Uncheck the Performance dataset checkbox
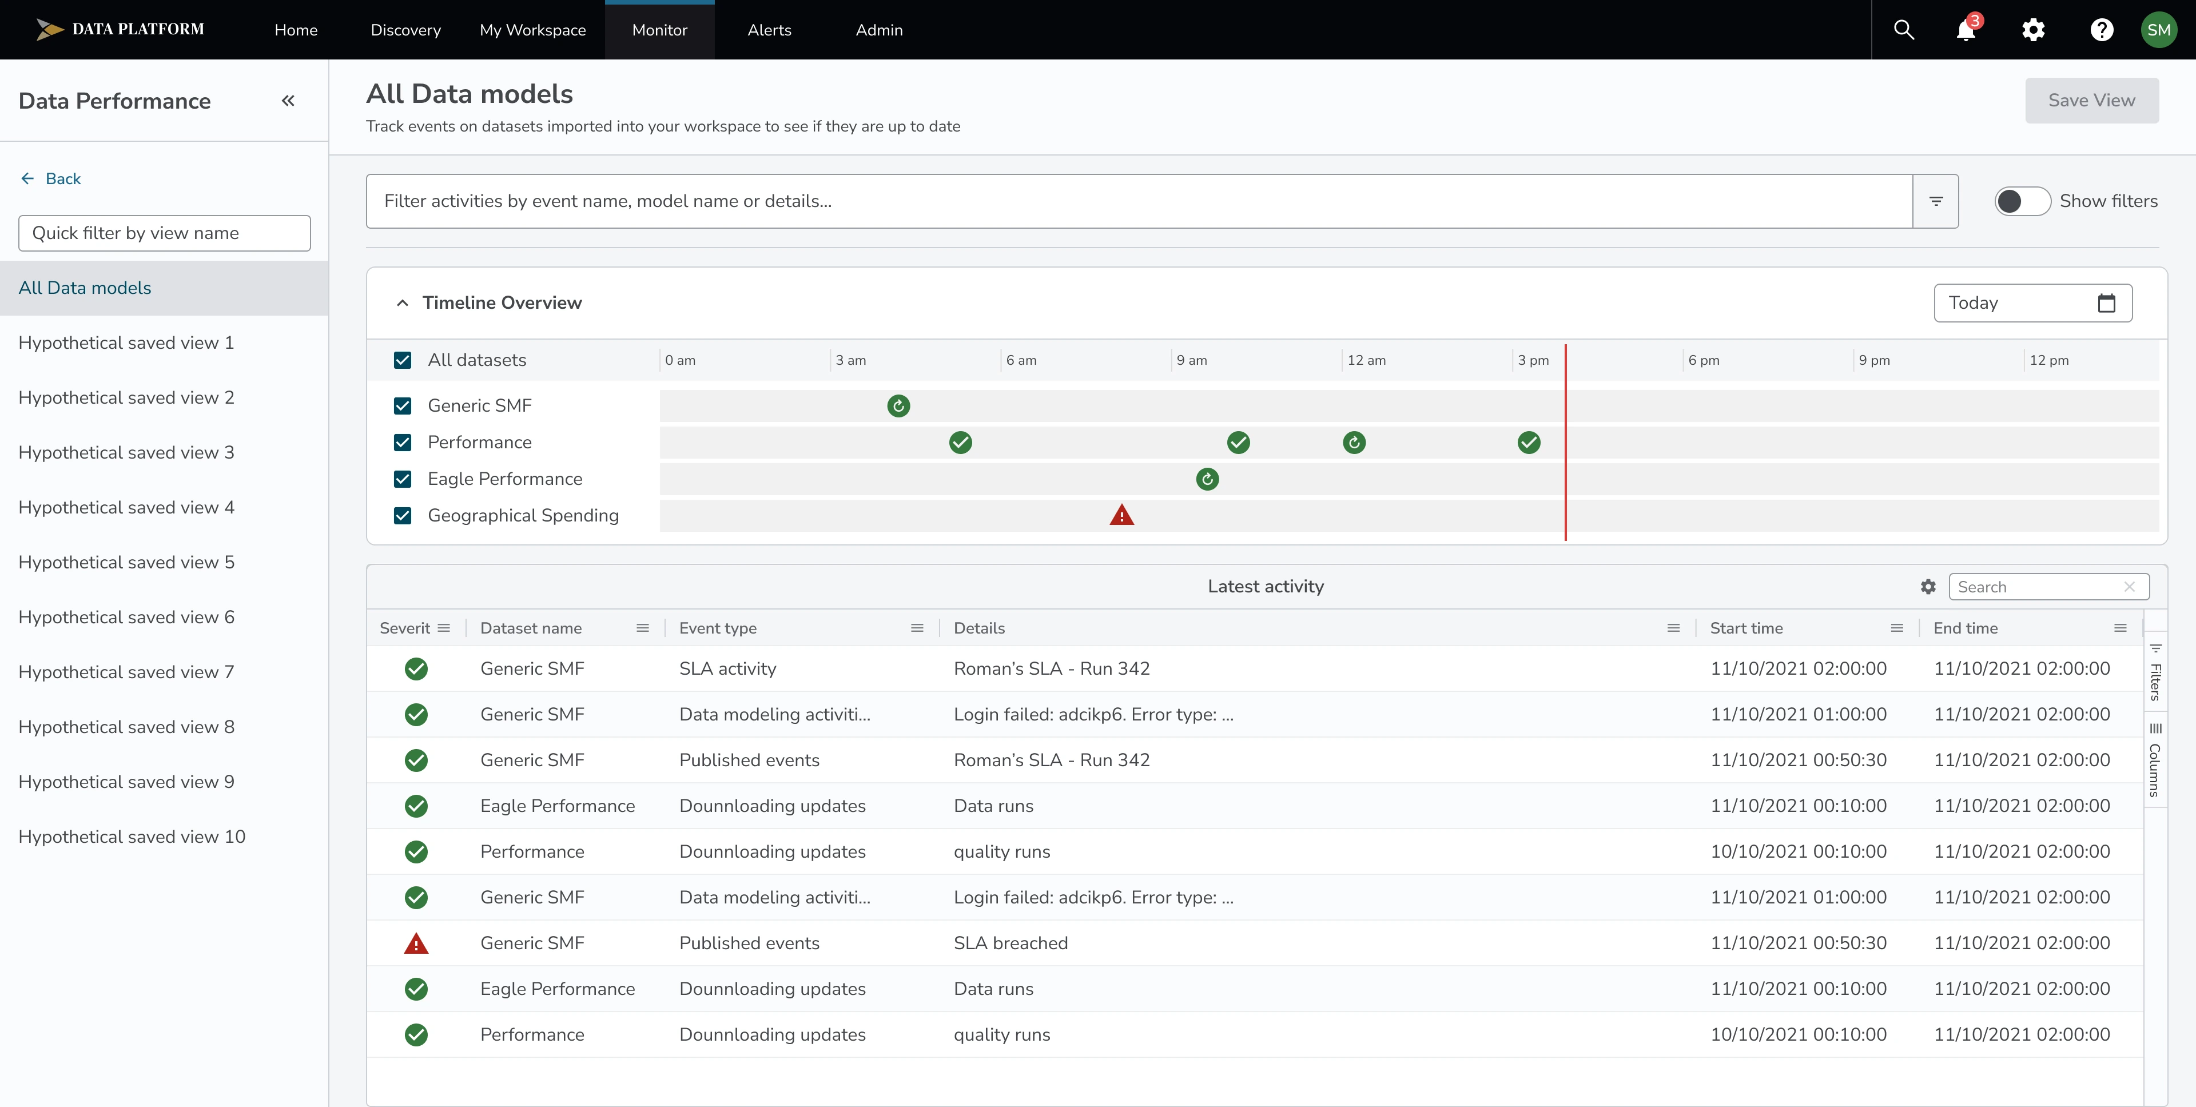The width and height of the screenshot is (2196, 1107). click(x=403, y=443)
